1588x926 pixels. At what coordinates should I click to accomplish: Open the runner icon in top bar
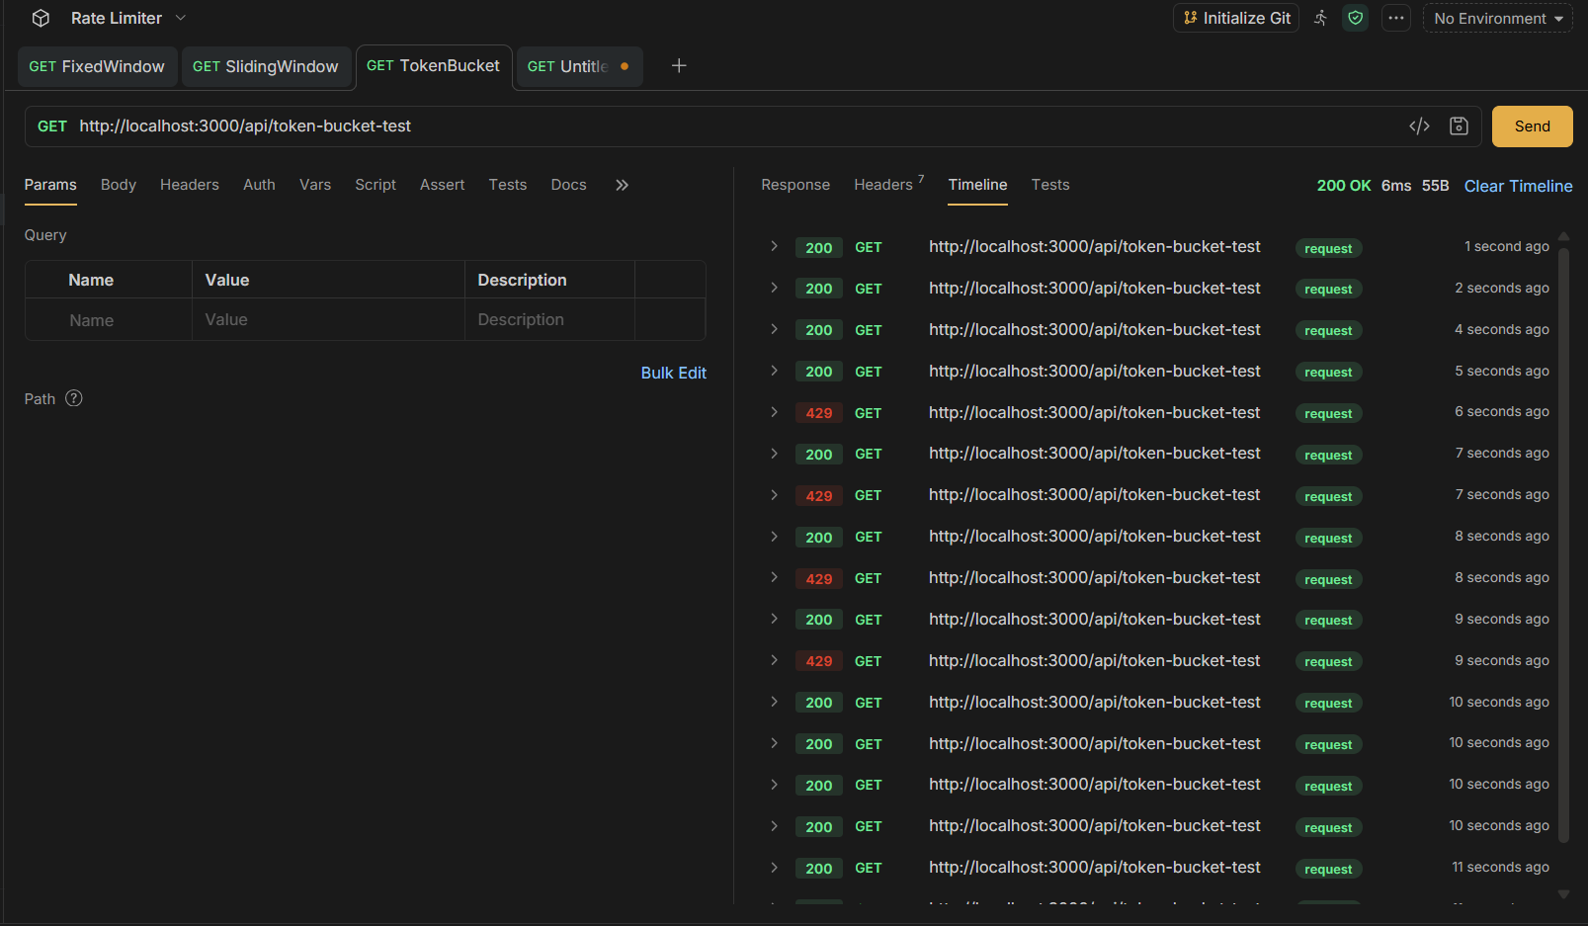coord(1320,18)
